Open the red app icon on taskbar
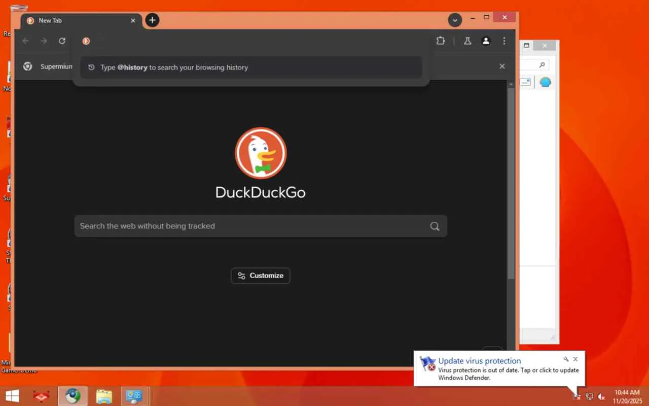The width and height of the screenshot is (649, 406). tap(41, 396)
